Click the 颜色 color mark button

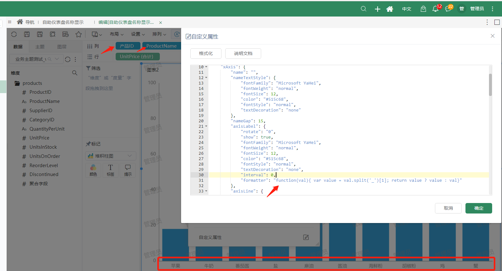click(93, 170)
